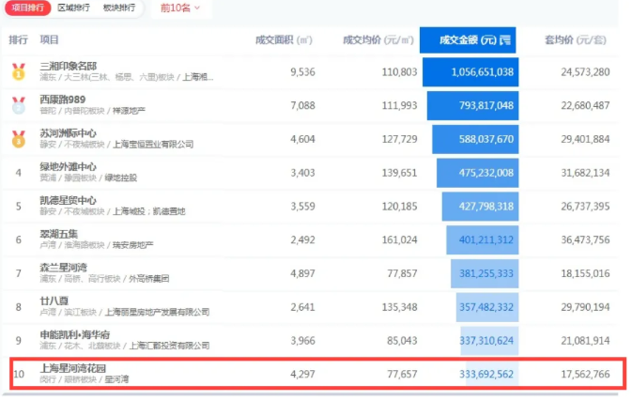Click average price 161,024
632x401 pixels.
[399, 239]
